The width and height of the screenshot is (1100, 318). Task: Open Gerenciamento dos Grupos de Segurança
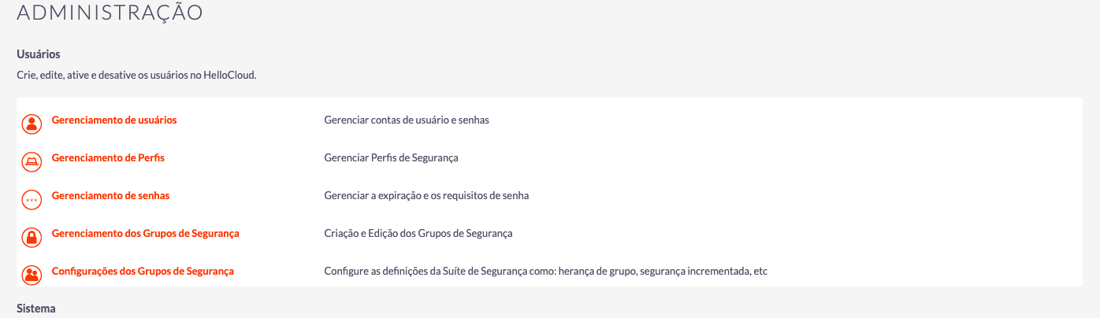146,234
